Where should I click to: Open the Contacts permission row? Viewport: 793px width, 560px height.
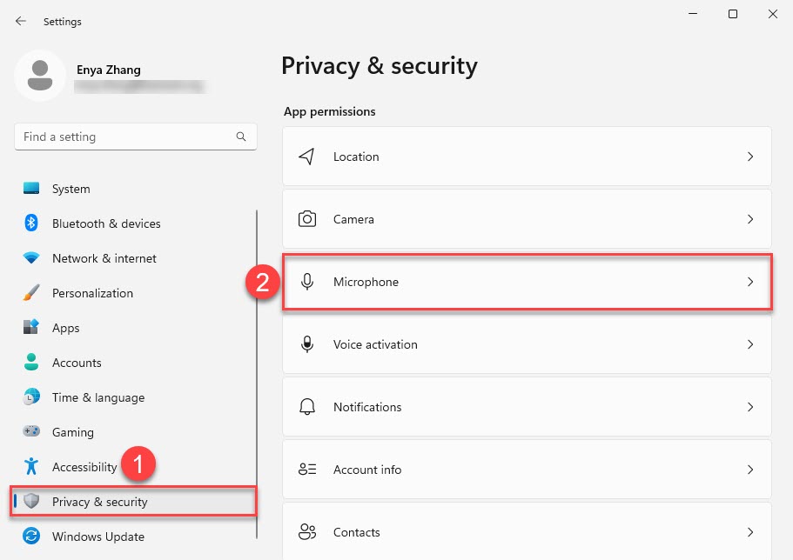527,531
